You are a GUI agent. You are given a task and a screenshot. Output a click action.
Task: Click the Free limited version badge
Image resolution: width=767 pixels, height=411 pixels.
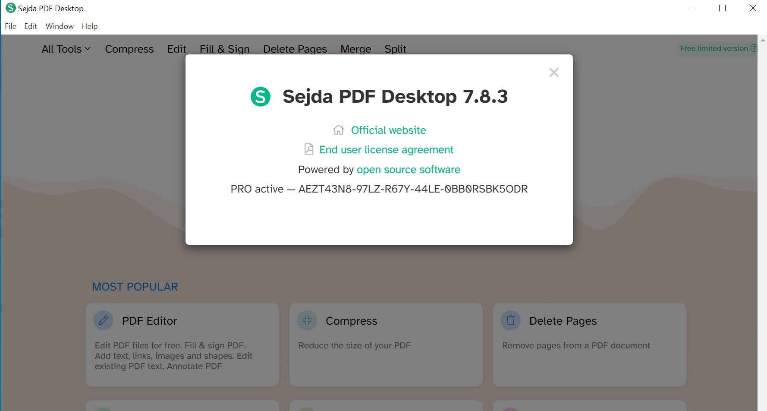point(717,48)
